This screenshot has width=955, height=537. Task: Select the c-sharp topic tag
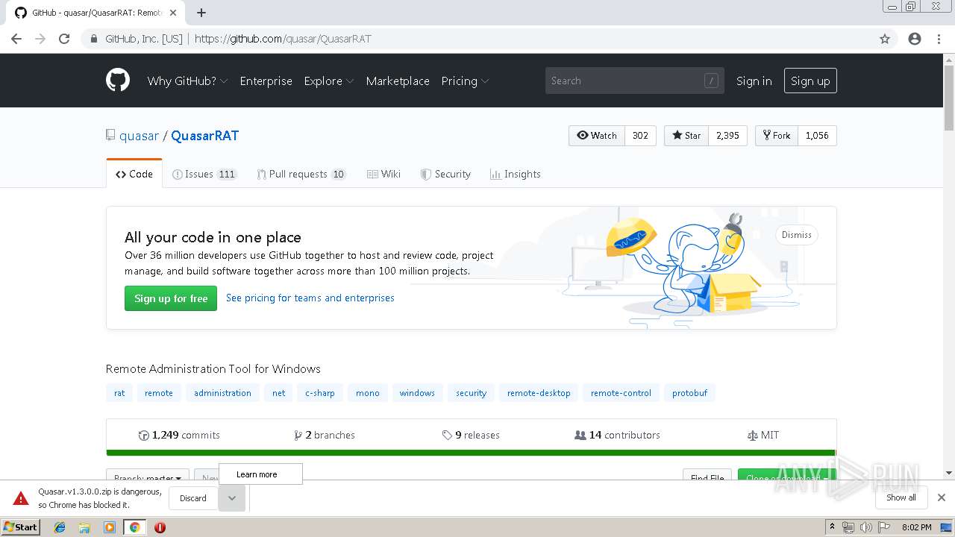[320, 393]
